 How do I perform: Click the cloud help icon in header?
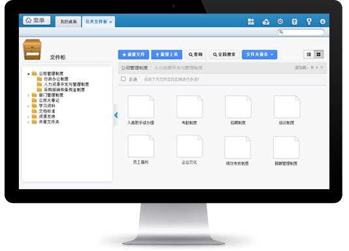point(266,21)
